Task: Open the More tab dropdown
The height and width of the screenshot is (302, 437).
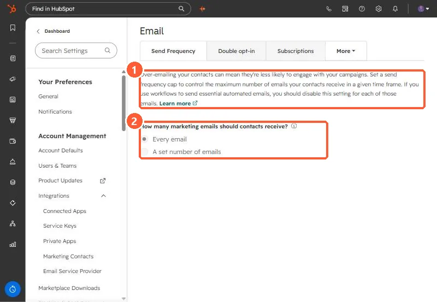Action: click(346, 51)
